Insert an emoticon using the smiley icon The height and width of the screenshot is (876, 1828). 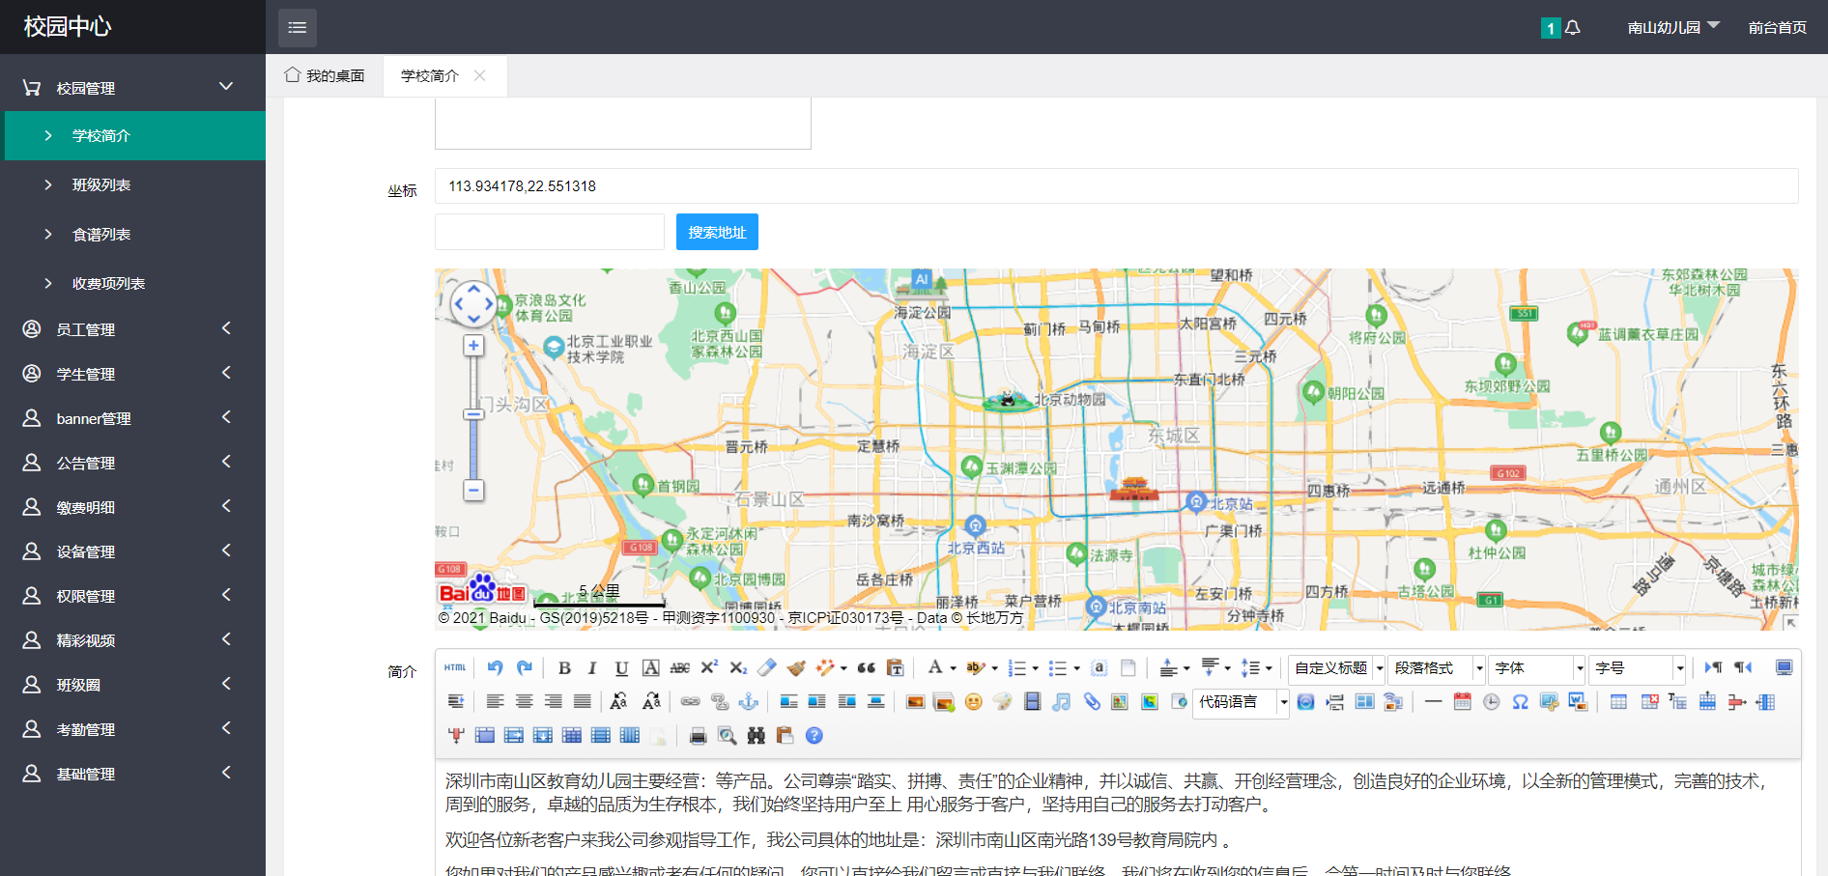[x=973, y=702]
